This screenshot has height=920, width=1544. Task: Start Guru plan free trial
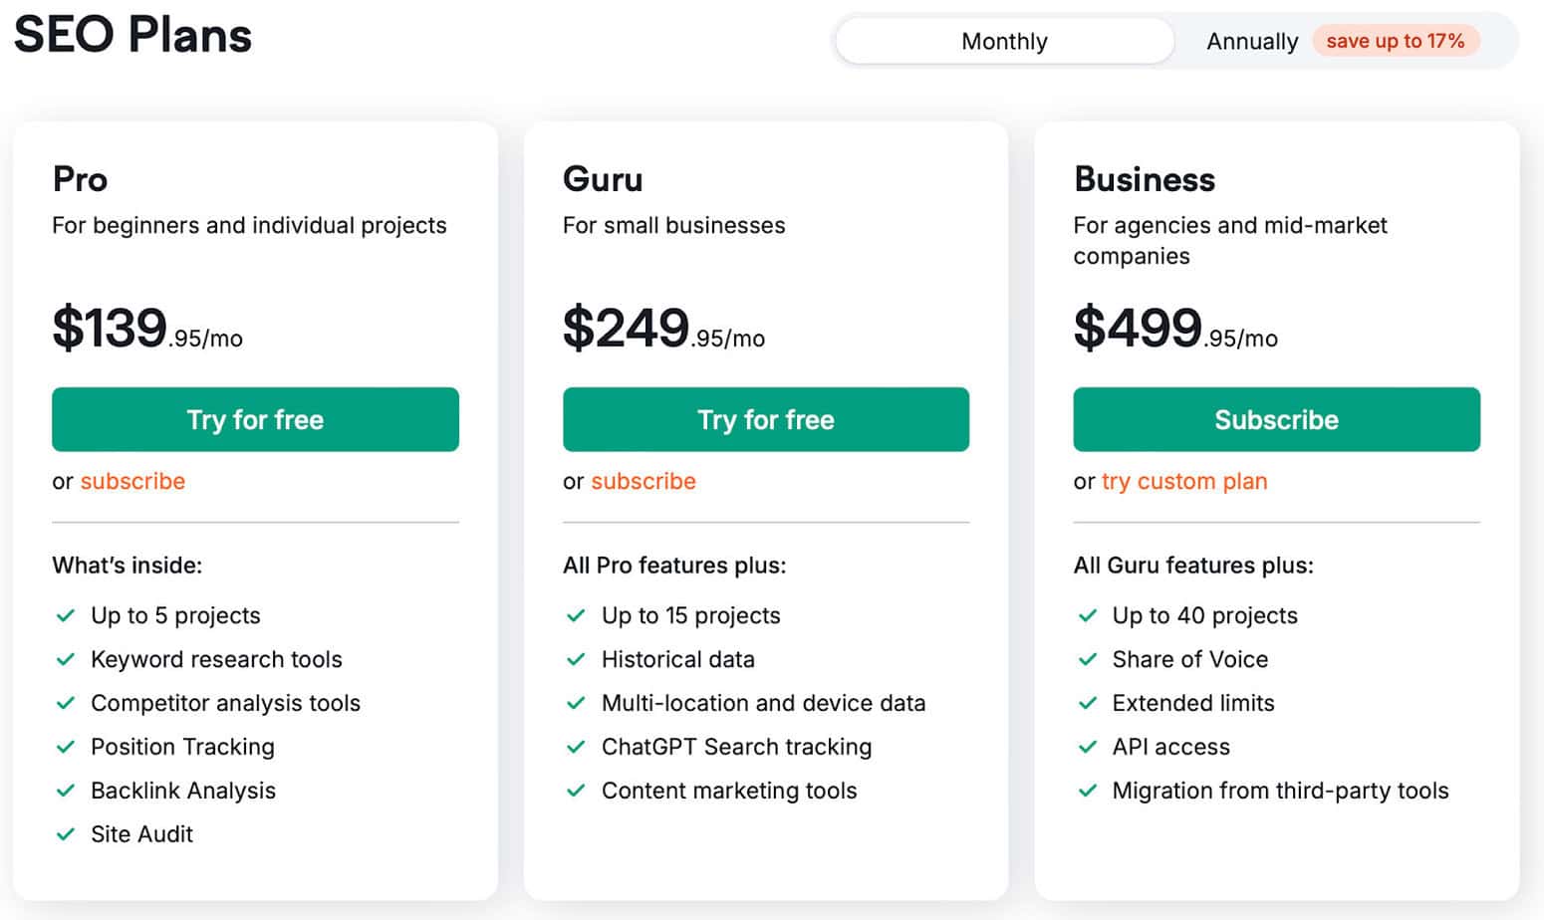765,419
